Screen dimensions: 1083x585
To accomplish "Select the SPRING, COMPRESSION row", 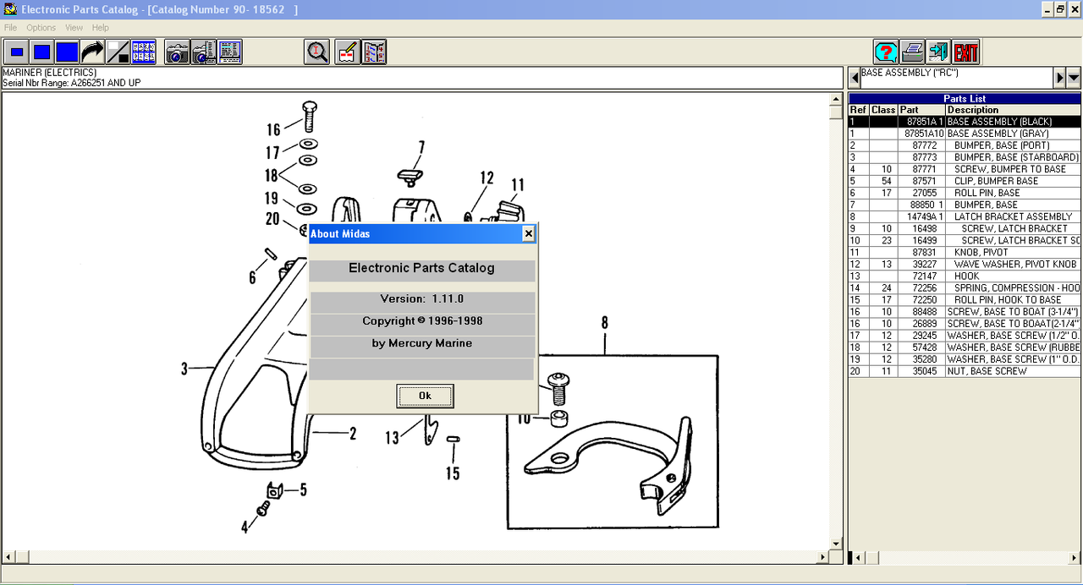I will tap(965, 287).
